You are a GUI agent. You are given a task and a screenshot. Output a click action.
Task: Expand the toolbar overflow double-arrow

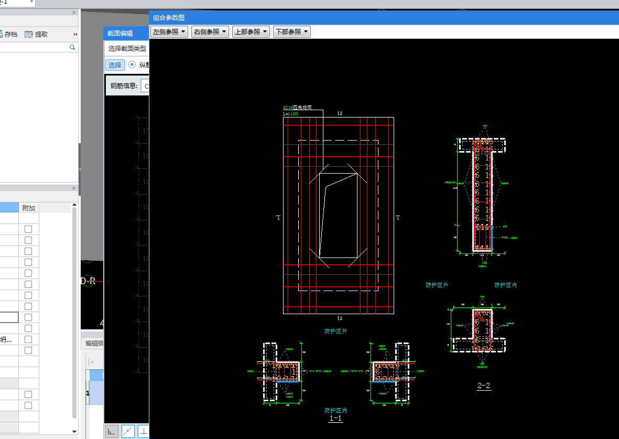pyautogui.click(x=75, y=35)
